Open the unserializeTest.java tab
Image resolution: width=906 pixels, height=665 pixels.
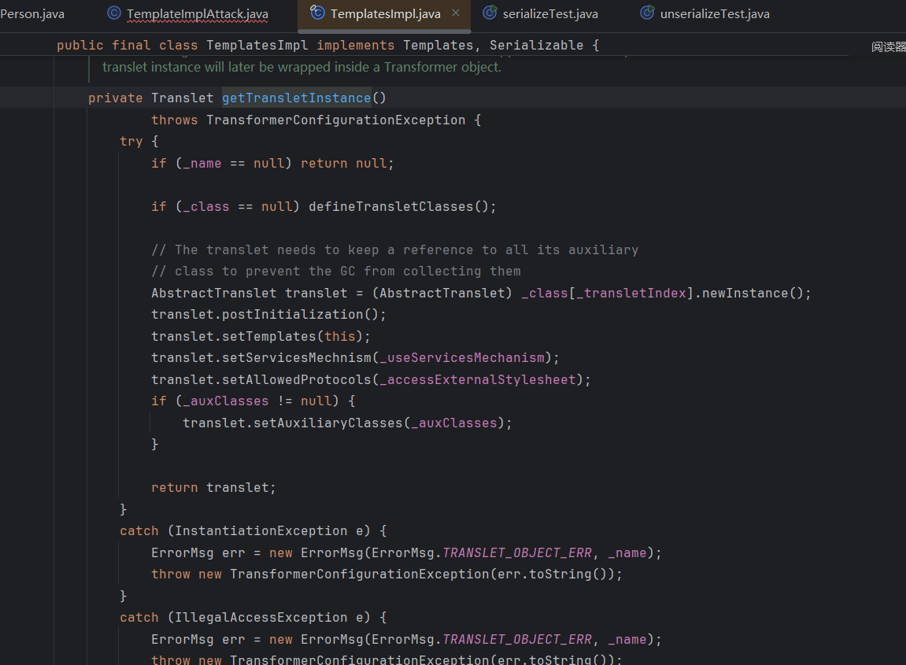(x=715, y=14)
